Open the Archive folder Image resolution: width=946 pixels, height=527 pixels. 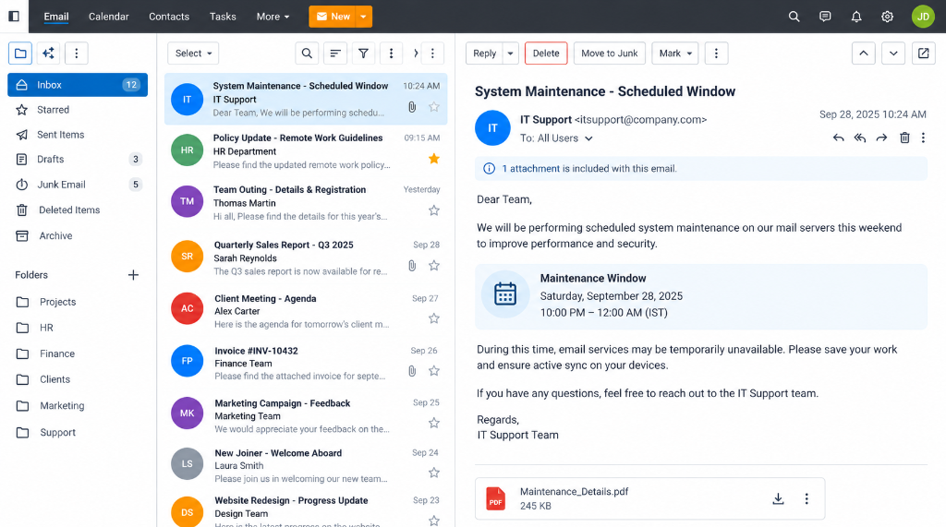[78, 235]
